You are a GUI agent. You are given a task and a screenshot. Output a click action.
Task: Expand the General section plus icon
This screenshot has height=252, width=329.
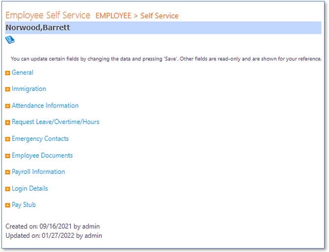click(7, 73)
